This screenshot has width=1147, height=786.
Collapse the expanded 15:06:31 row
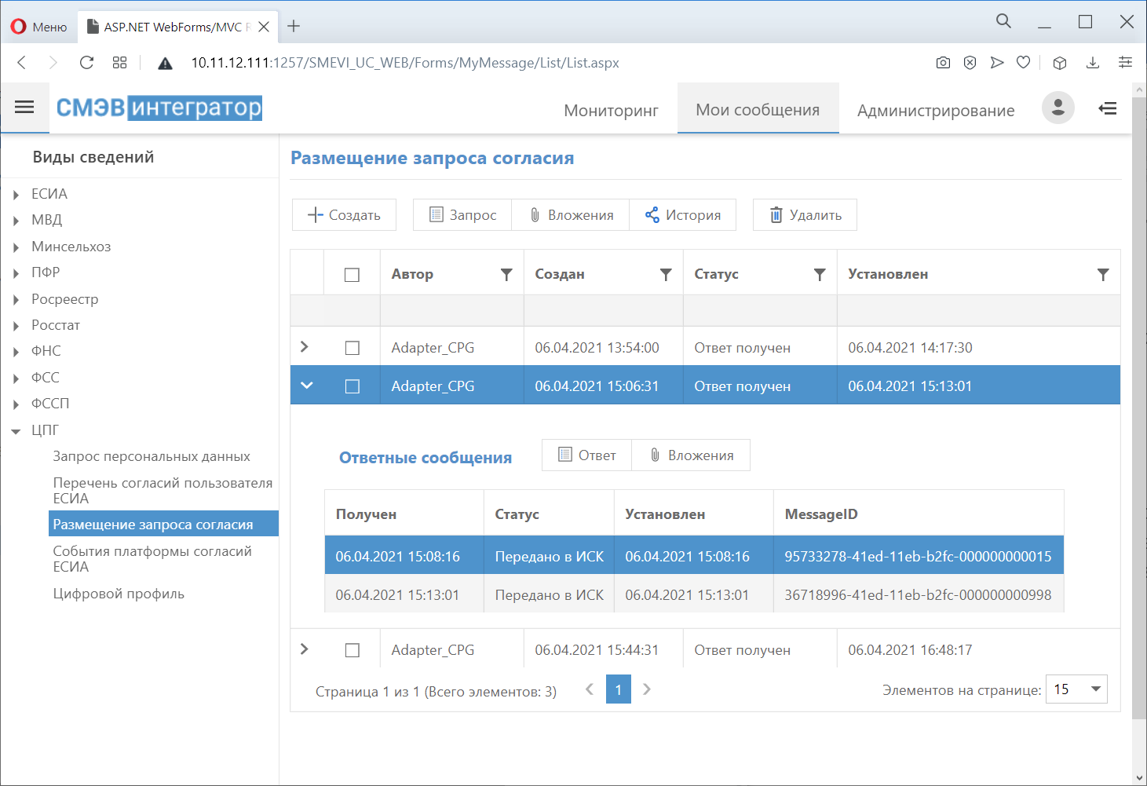point(306,386)
